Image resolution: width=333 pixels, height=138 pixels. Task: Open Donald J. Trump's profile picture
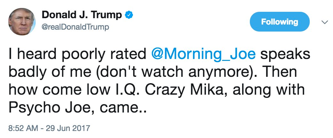[22, 21]
